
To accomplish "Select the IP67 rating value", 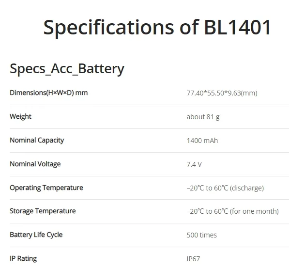I will pyautogui.click(x=193, y=259).
